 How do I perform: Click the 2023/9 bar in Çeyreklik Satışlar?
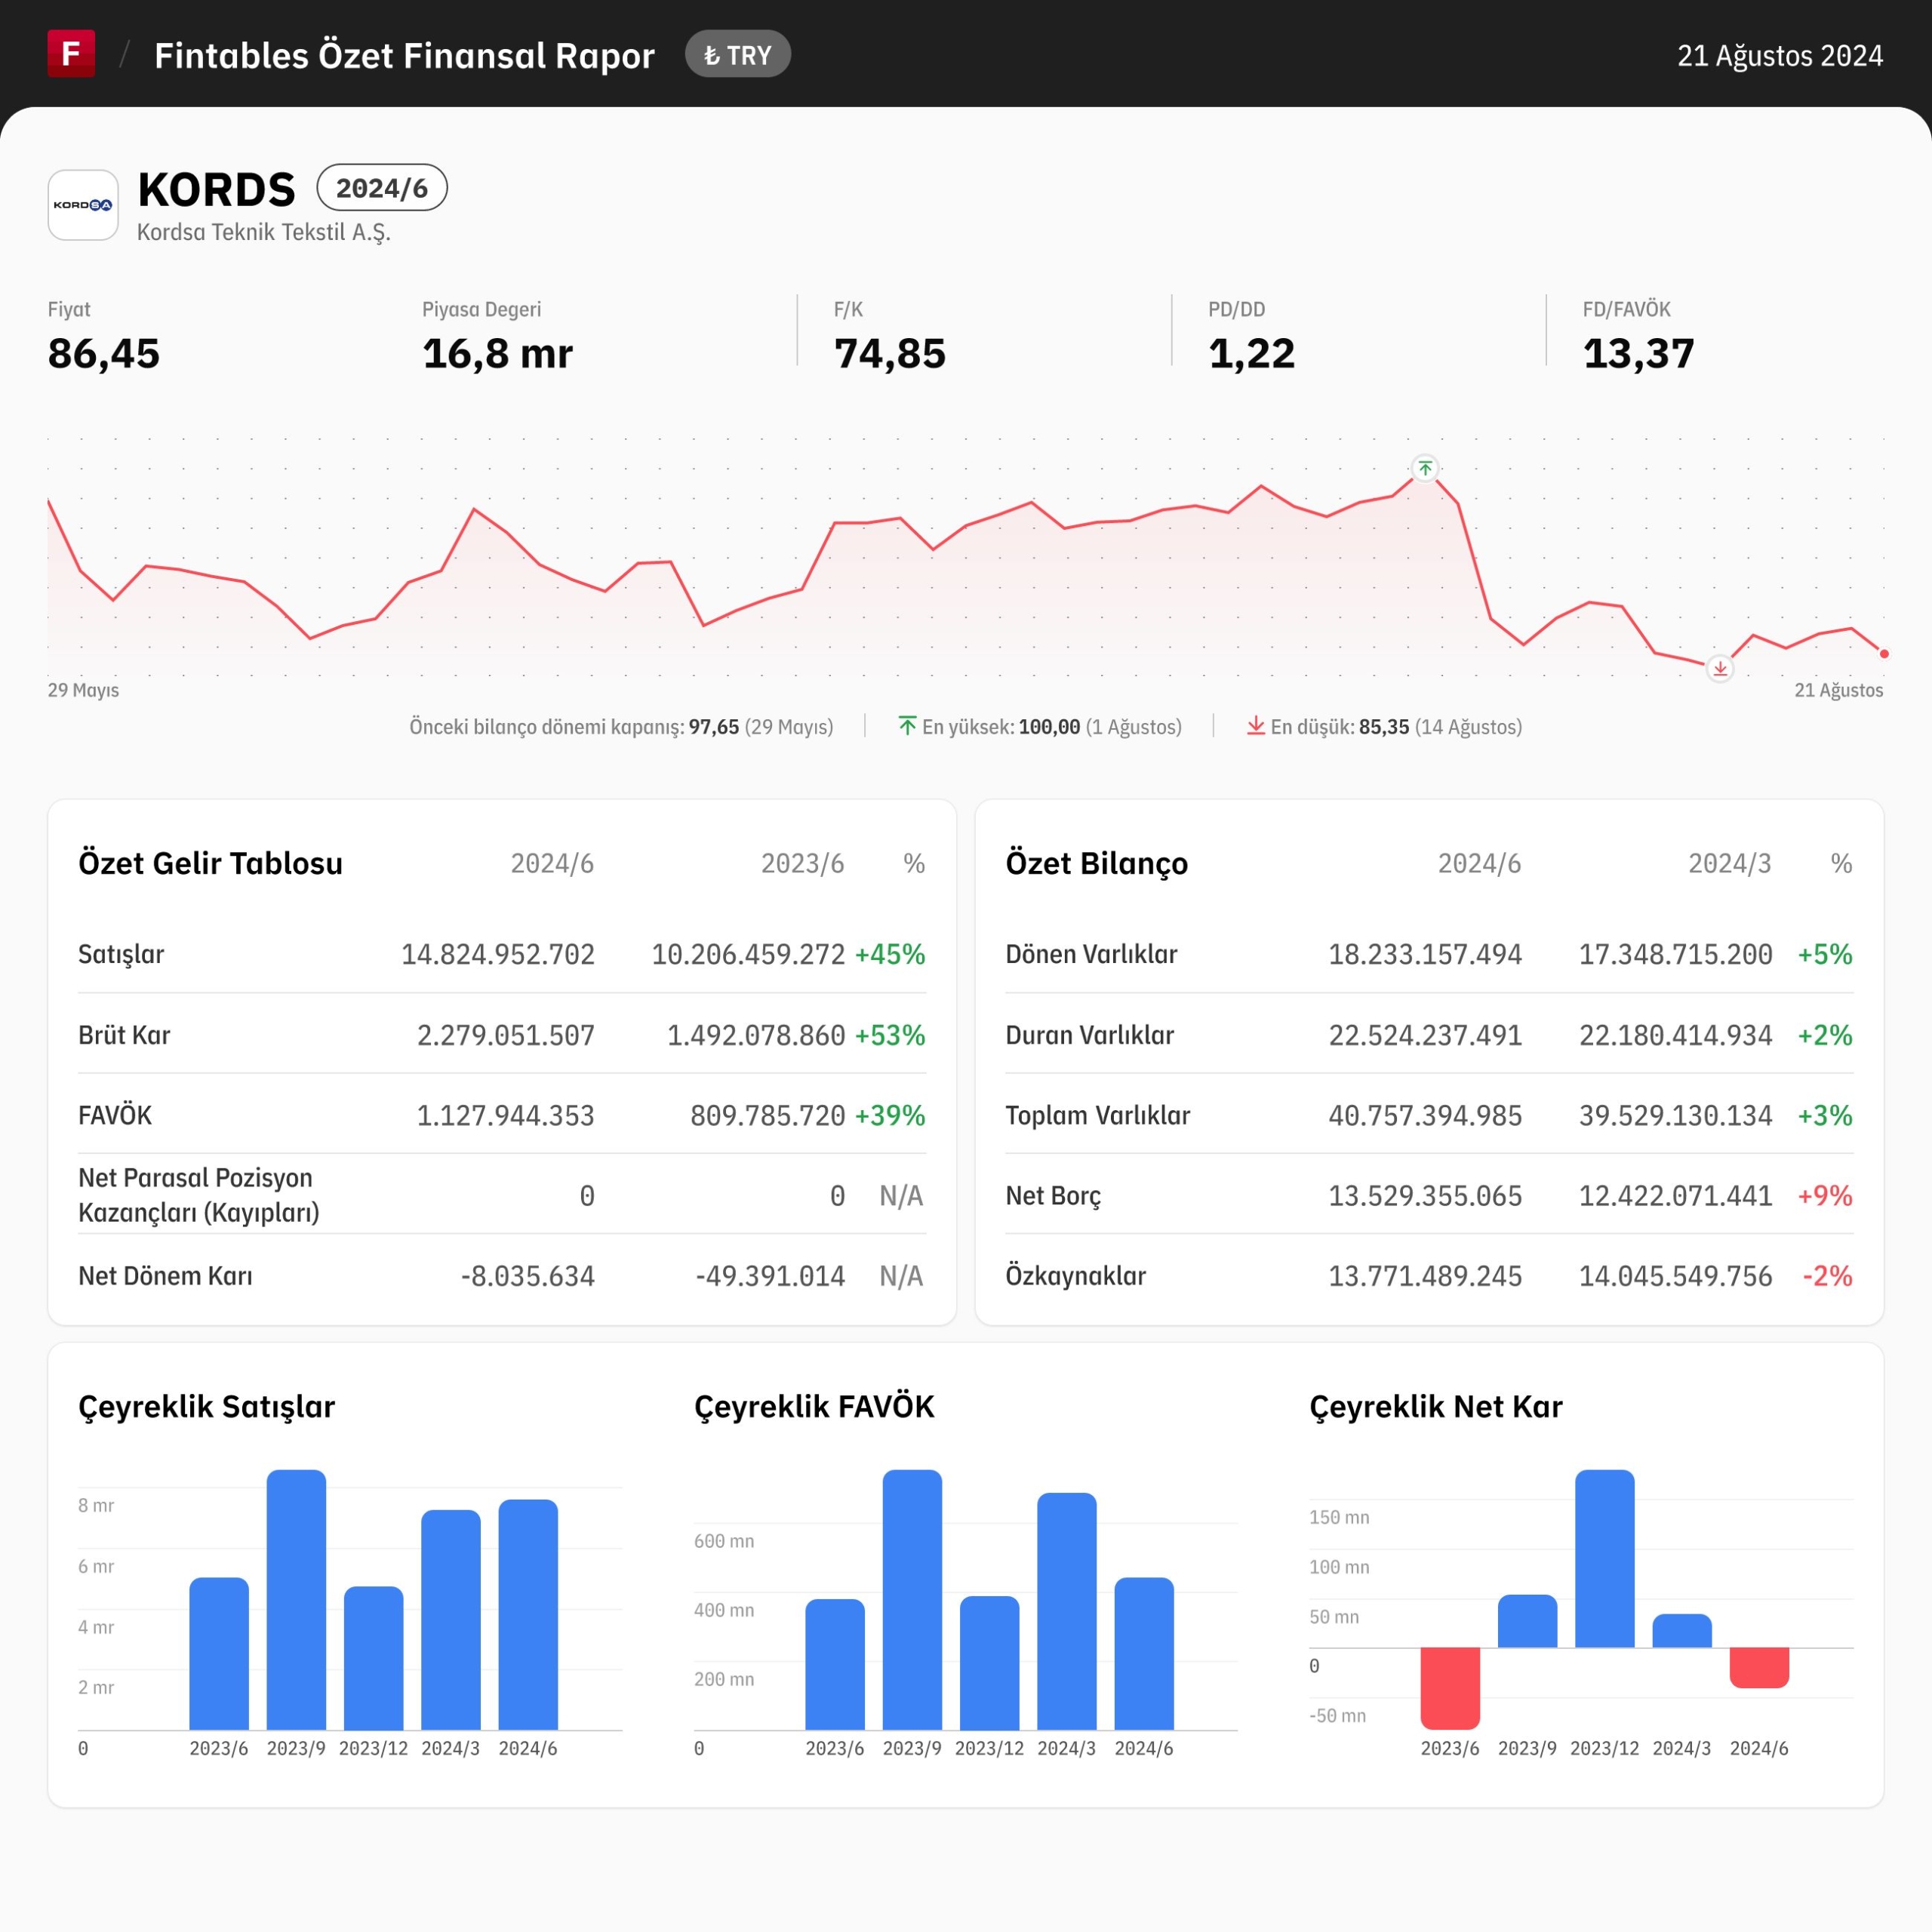click(296, 1600)
